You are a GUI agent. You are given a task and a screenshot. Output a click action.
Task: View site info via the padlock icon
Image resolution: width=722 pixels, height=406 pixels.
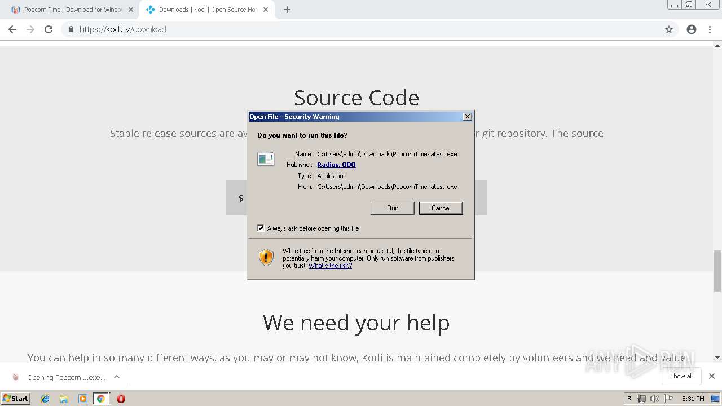[x=71, y=29]
